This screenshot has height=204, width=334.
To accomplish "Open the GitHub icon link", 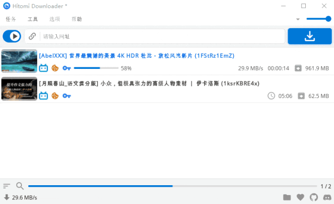I will click(314, 197).
